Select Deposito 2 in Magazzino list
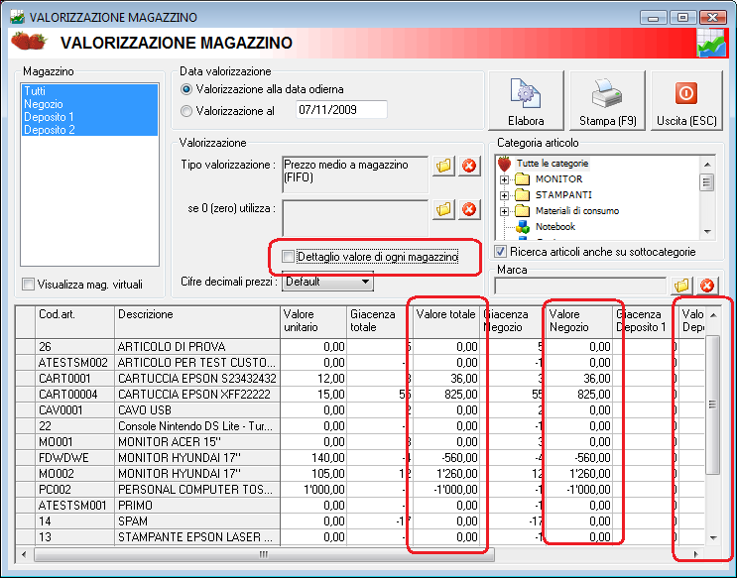Screen dimensions: 737x578 (x=89, y=130)
